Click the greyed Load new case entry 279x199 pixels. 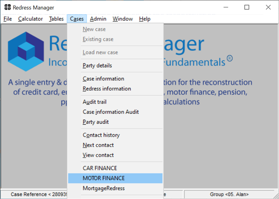(x=115, y=52)
